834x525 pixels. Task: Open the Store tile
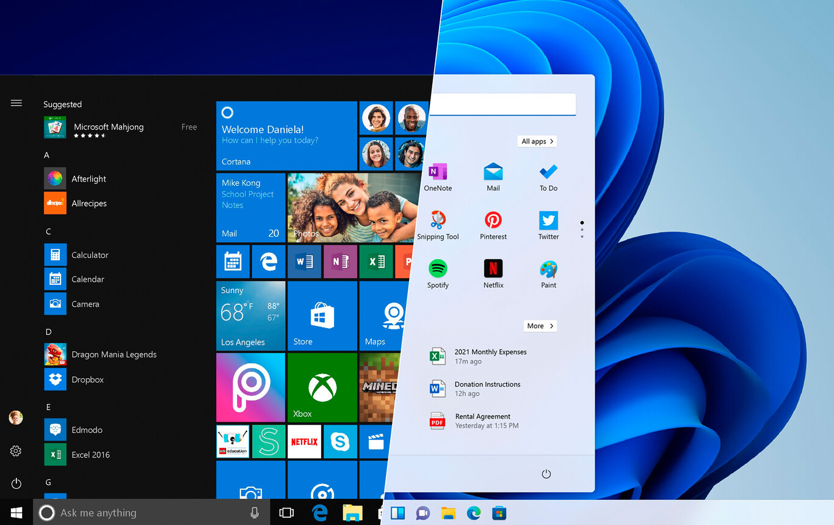322,316
